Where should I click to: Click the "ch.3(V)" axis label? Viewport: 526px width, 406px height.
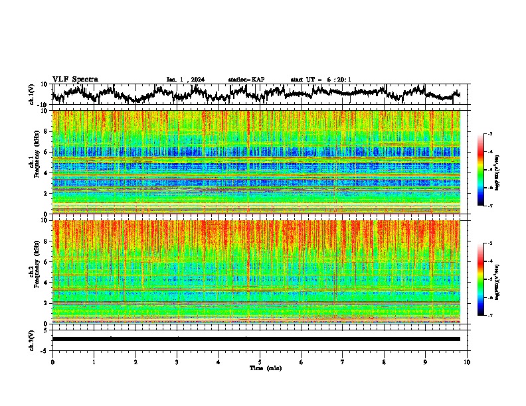click(x=32, y=340)
